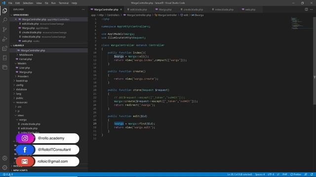Click the edit method breadcrumb
This screenshot has width=316, height=177.
pos(184,15)
